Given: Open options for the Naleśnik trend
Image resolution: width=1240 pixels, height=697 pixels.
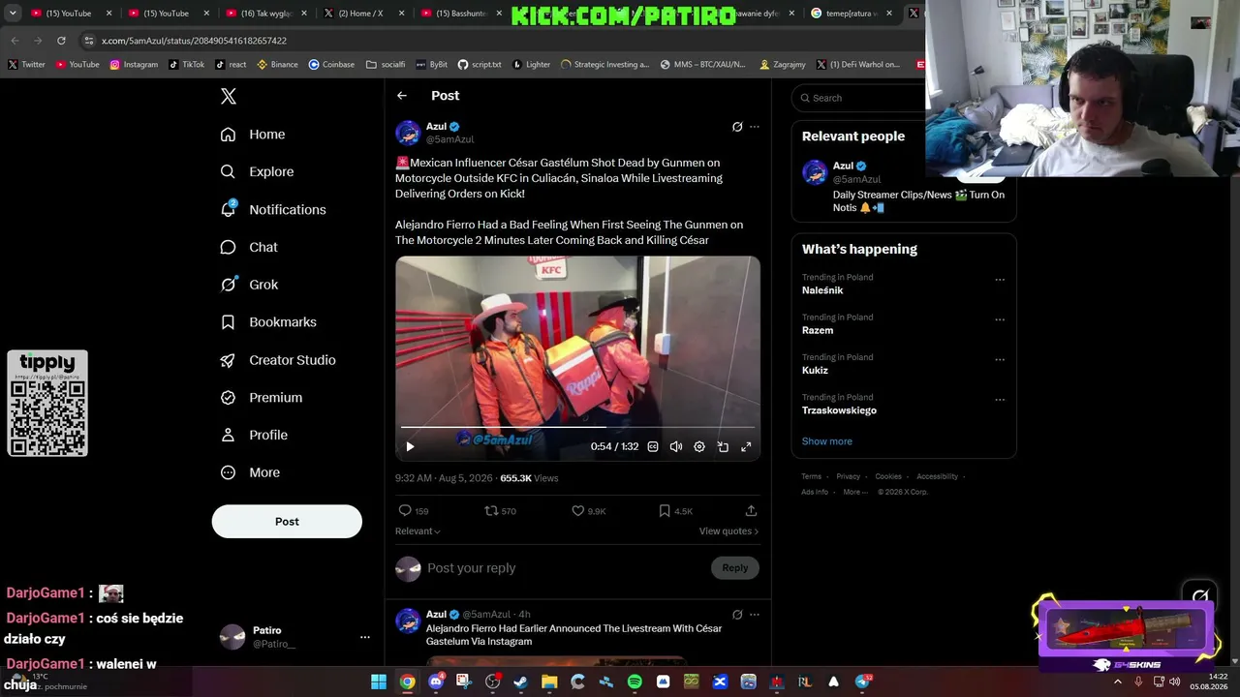Looking at the screenshot, I should 1000,281.
